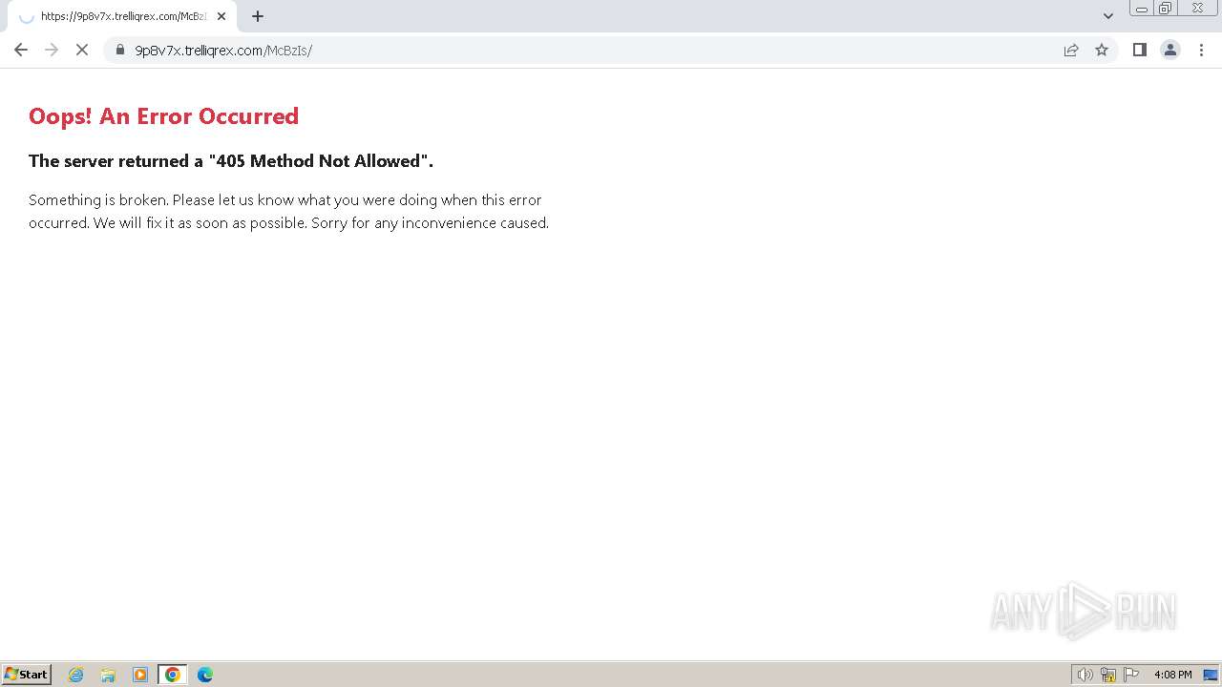Stop loading the page
Image resolution: width=1222 pixels, height=687 pixels.
(82, 50)
